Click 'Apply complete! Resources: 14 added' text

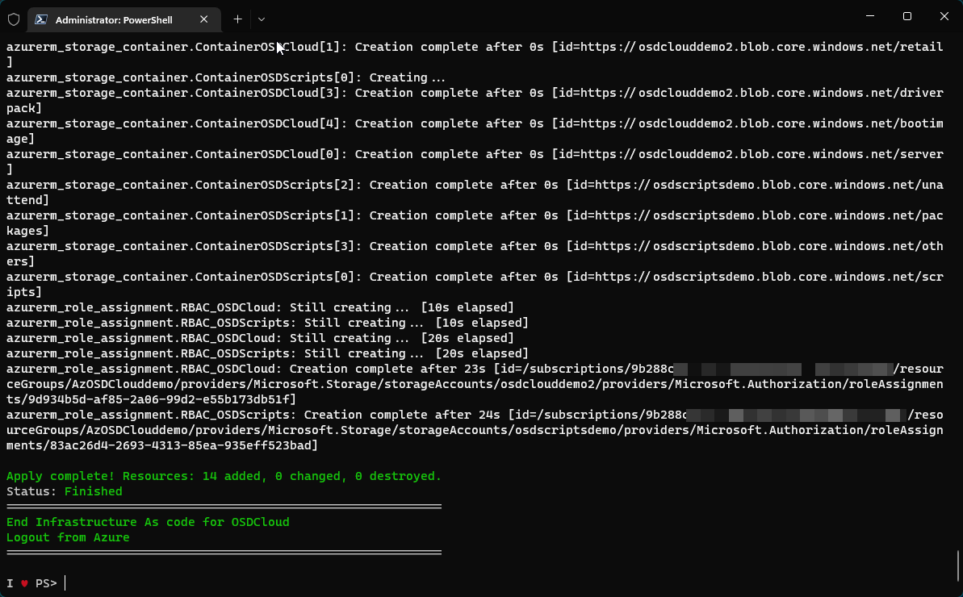[x=135, y=476]
